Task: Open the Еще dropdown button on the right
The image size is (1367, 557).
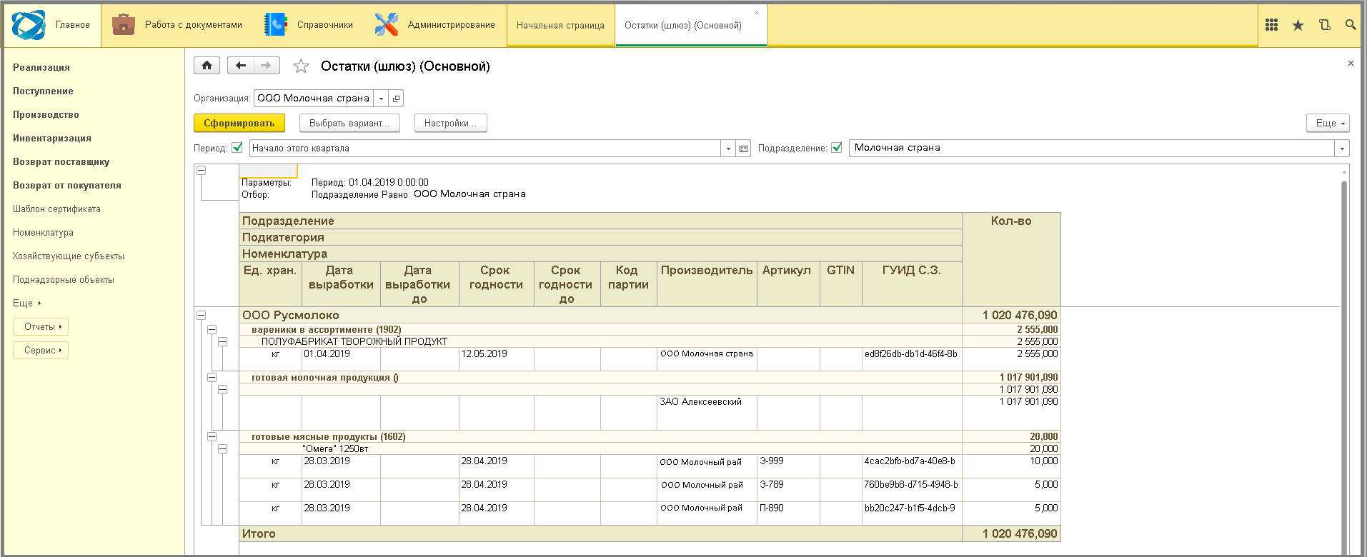Action: 1328,123
